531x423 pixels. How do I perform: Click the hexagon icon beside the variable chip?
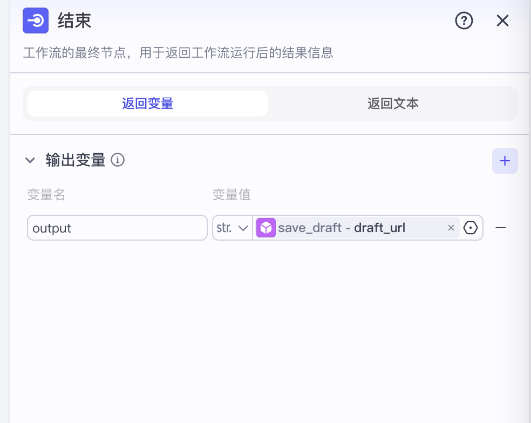tap(470, 228)
